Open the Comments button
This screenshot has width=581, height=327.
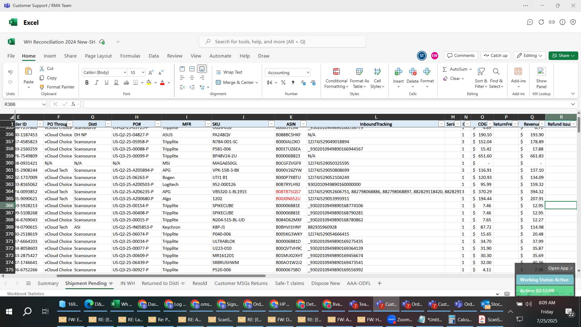click(x=461, y=55)
